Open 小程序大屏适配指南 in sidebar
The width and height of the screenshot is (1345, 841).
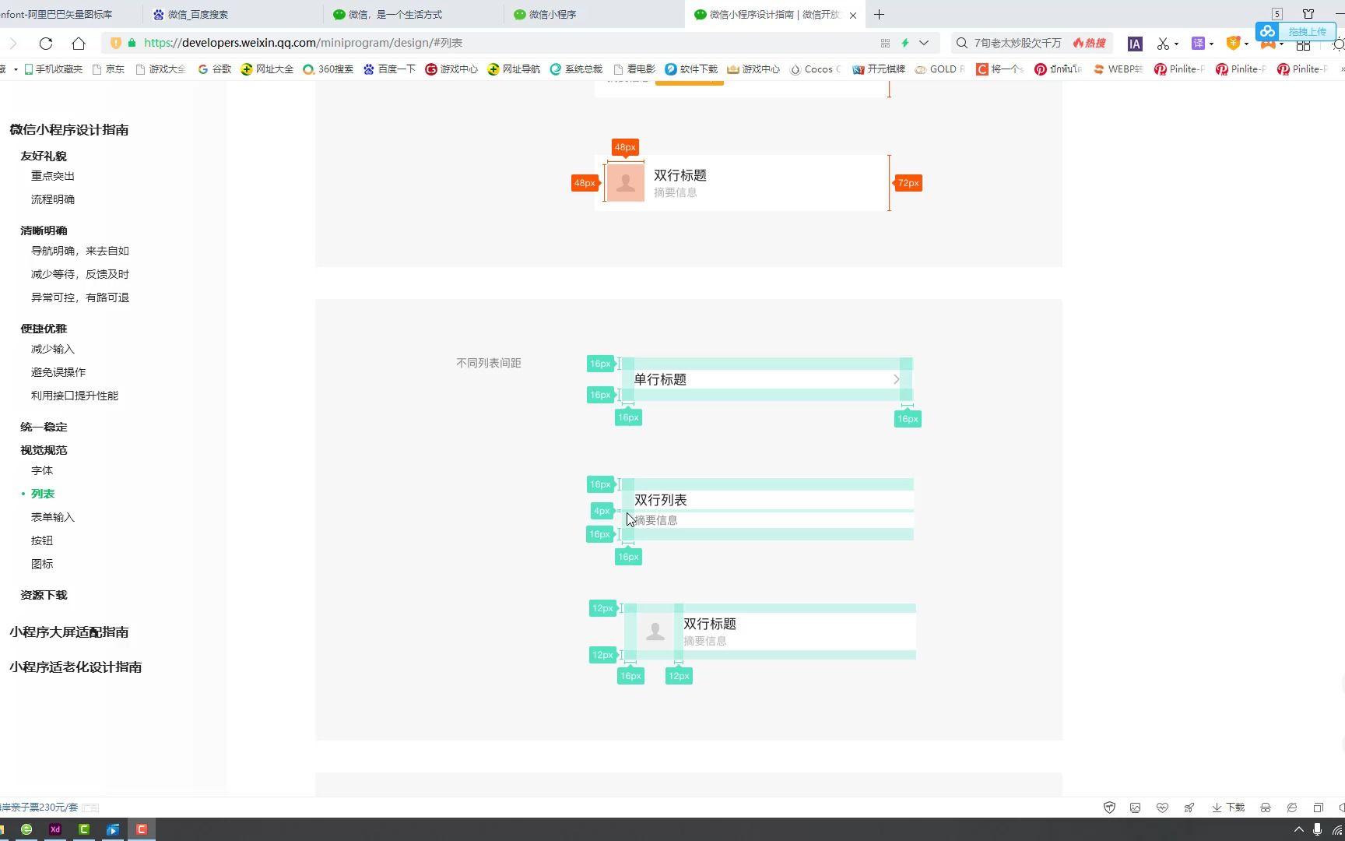pyautogui.click(x=69, y=632)
